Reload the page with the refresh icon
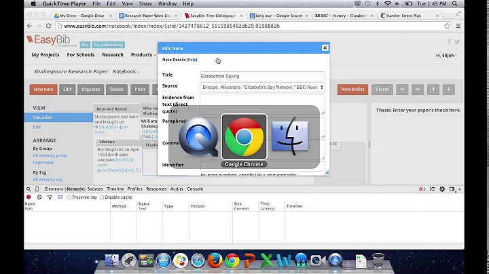 click(49, 26)
